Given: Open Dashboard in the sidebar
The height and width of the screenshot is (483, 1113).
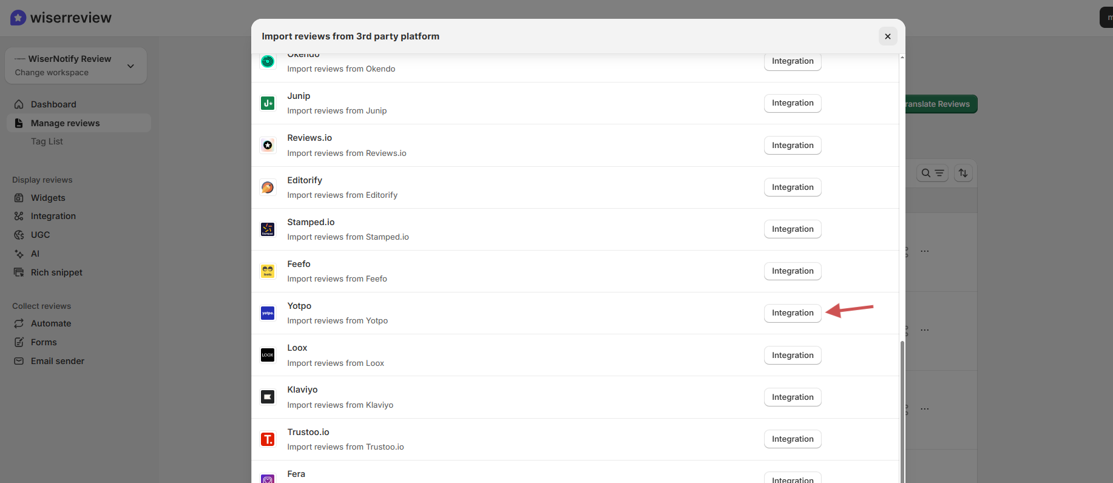Looking at the screenshot, I should click(x=53, y=104).
